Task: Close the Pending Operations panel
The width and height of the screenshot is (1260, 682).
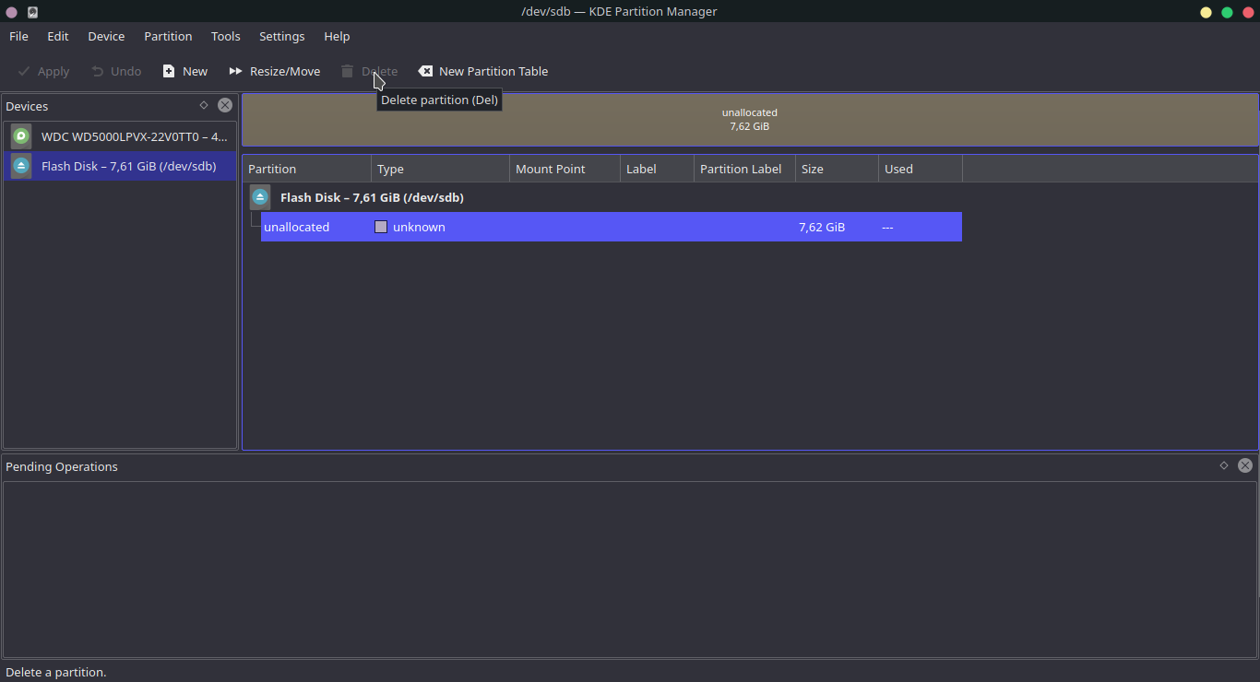Action: point(1245,465)
